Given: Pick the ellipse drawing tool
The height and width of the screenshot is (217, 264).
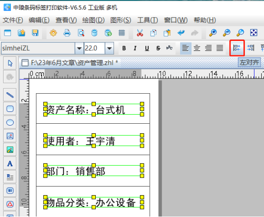Looking at the screenshot, I should coord(10,122).
